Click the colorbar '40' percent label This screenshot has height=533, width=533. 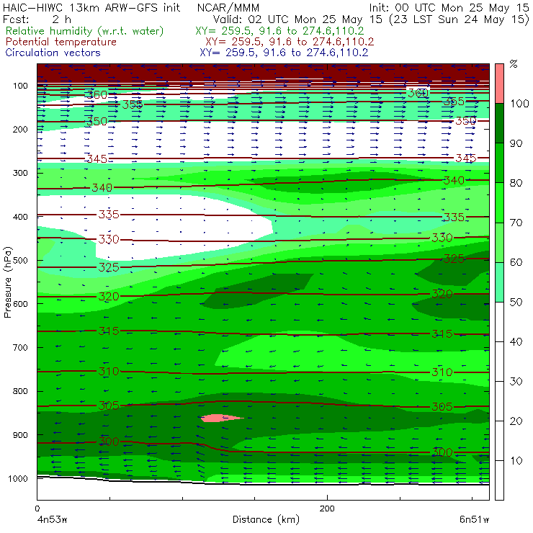pyautogui.click(x=516, y=342)
